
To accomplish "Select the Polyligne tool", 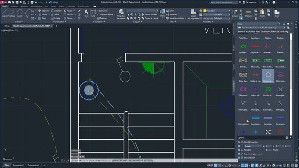I will point(11,14).
